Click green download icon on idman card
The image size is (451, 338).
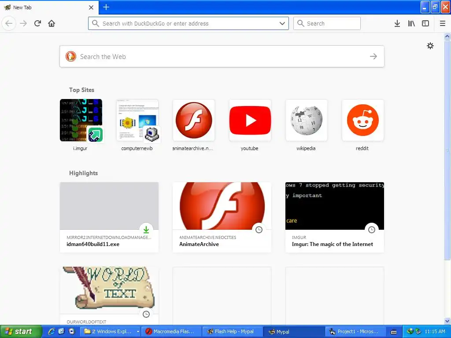pyautogui.click(x=146, y=230)
